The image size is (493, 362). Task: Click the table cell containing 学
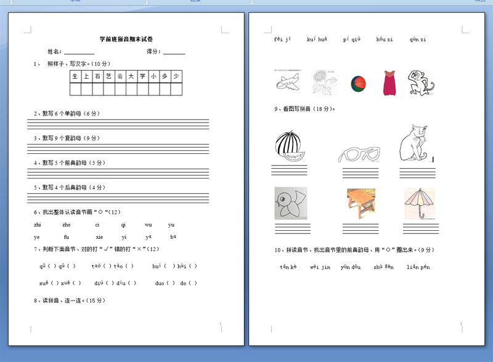tap(143, 76)
